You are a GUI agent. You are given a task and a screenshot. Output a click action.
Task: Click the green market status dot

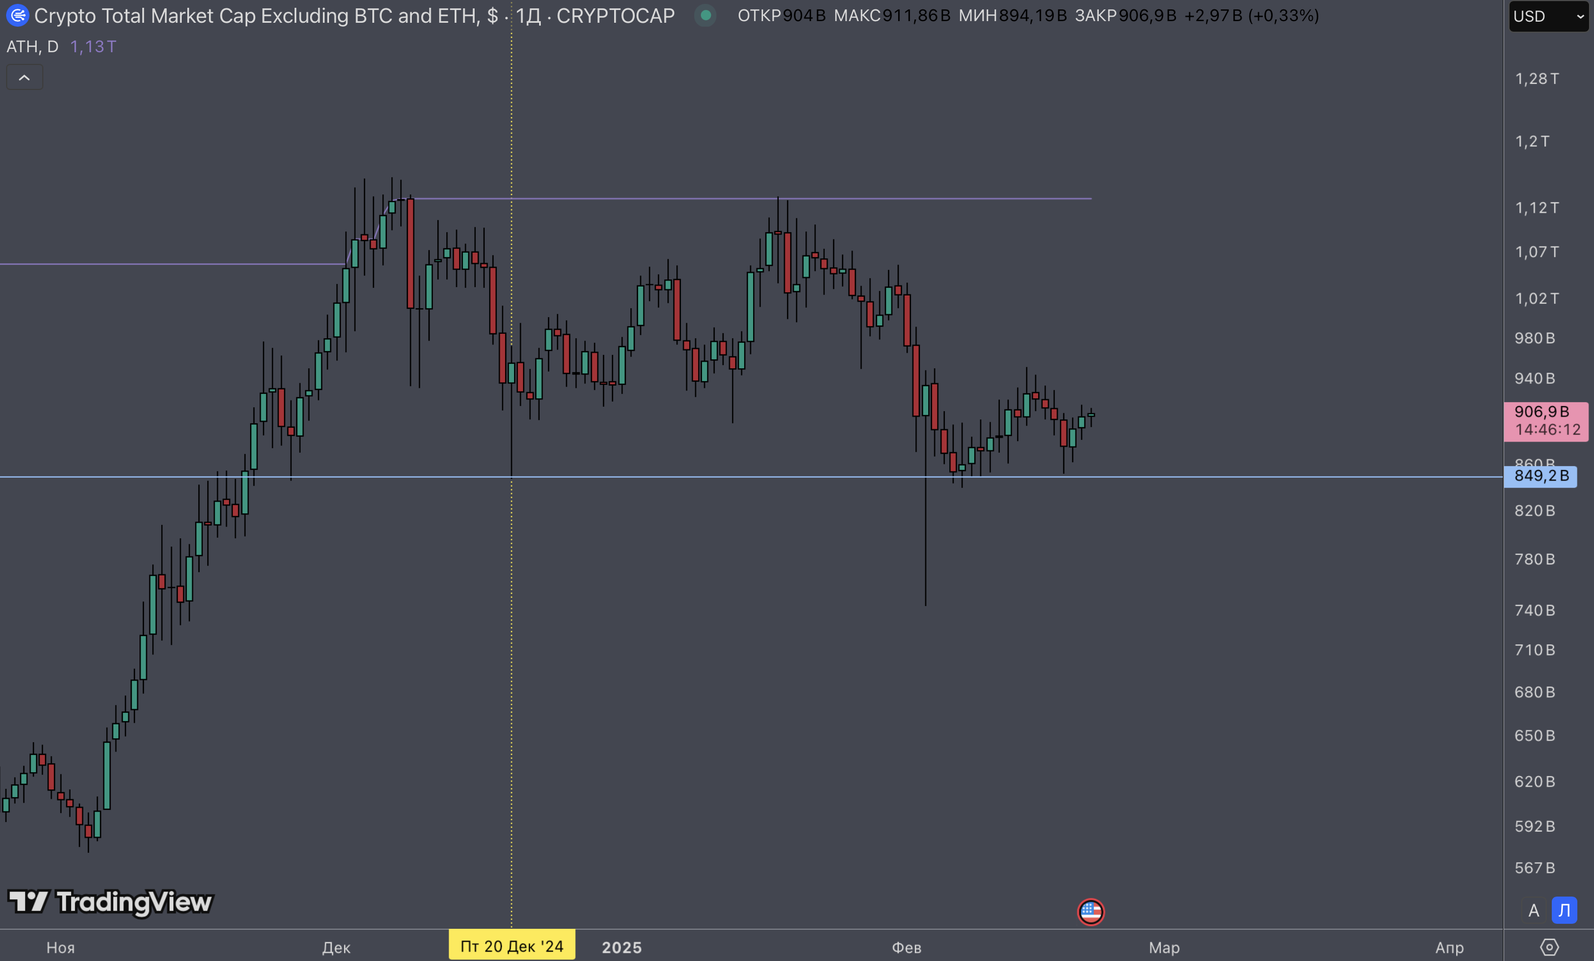[705, 15]
